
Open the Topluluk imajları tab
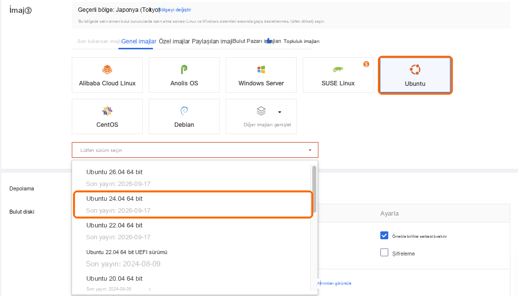click(x=301, y=41)
